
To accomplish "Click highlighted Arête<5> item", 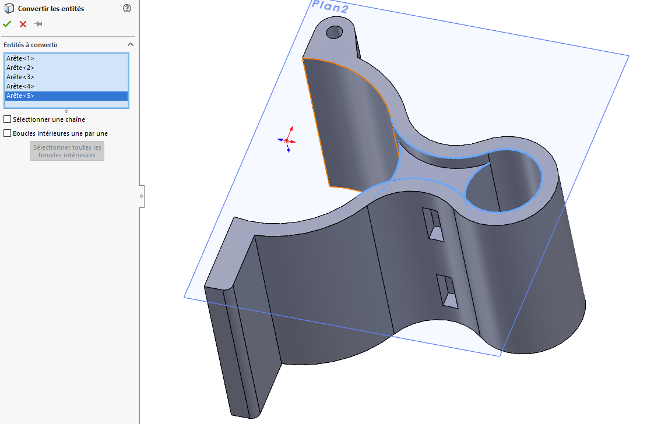I will coord(66,96).
